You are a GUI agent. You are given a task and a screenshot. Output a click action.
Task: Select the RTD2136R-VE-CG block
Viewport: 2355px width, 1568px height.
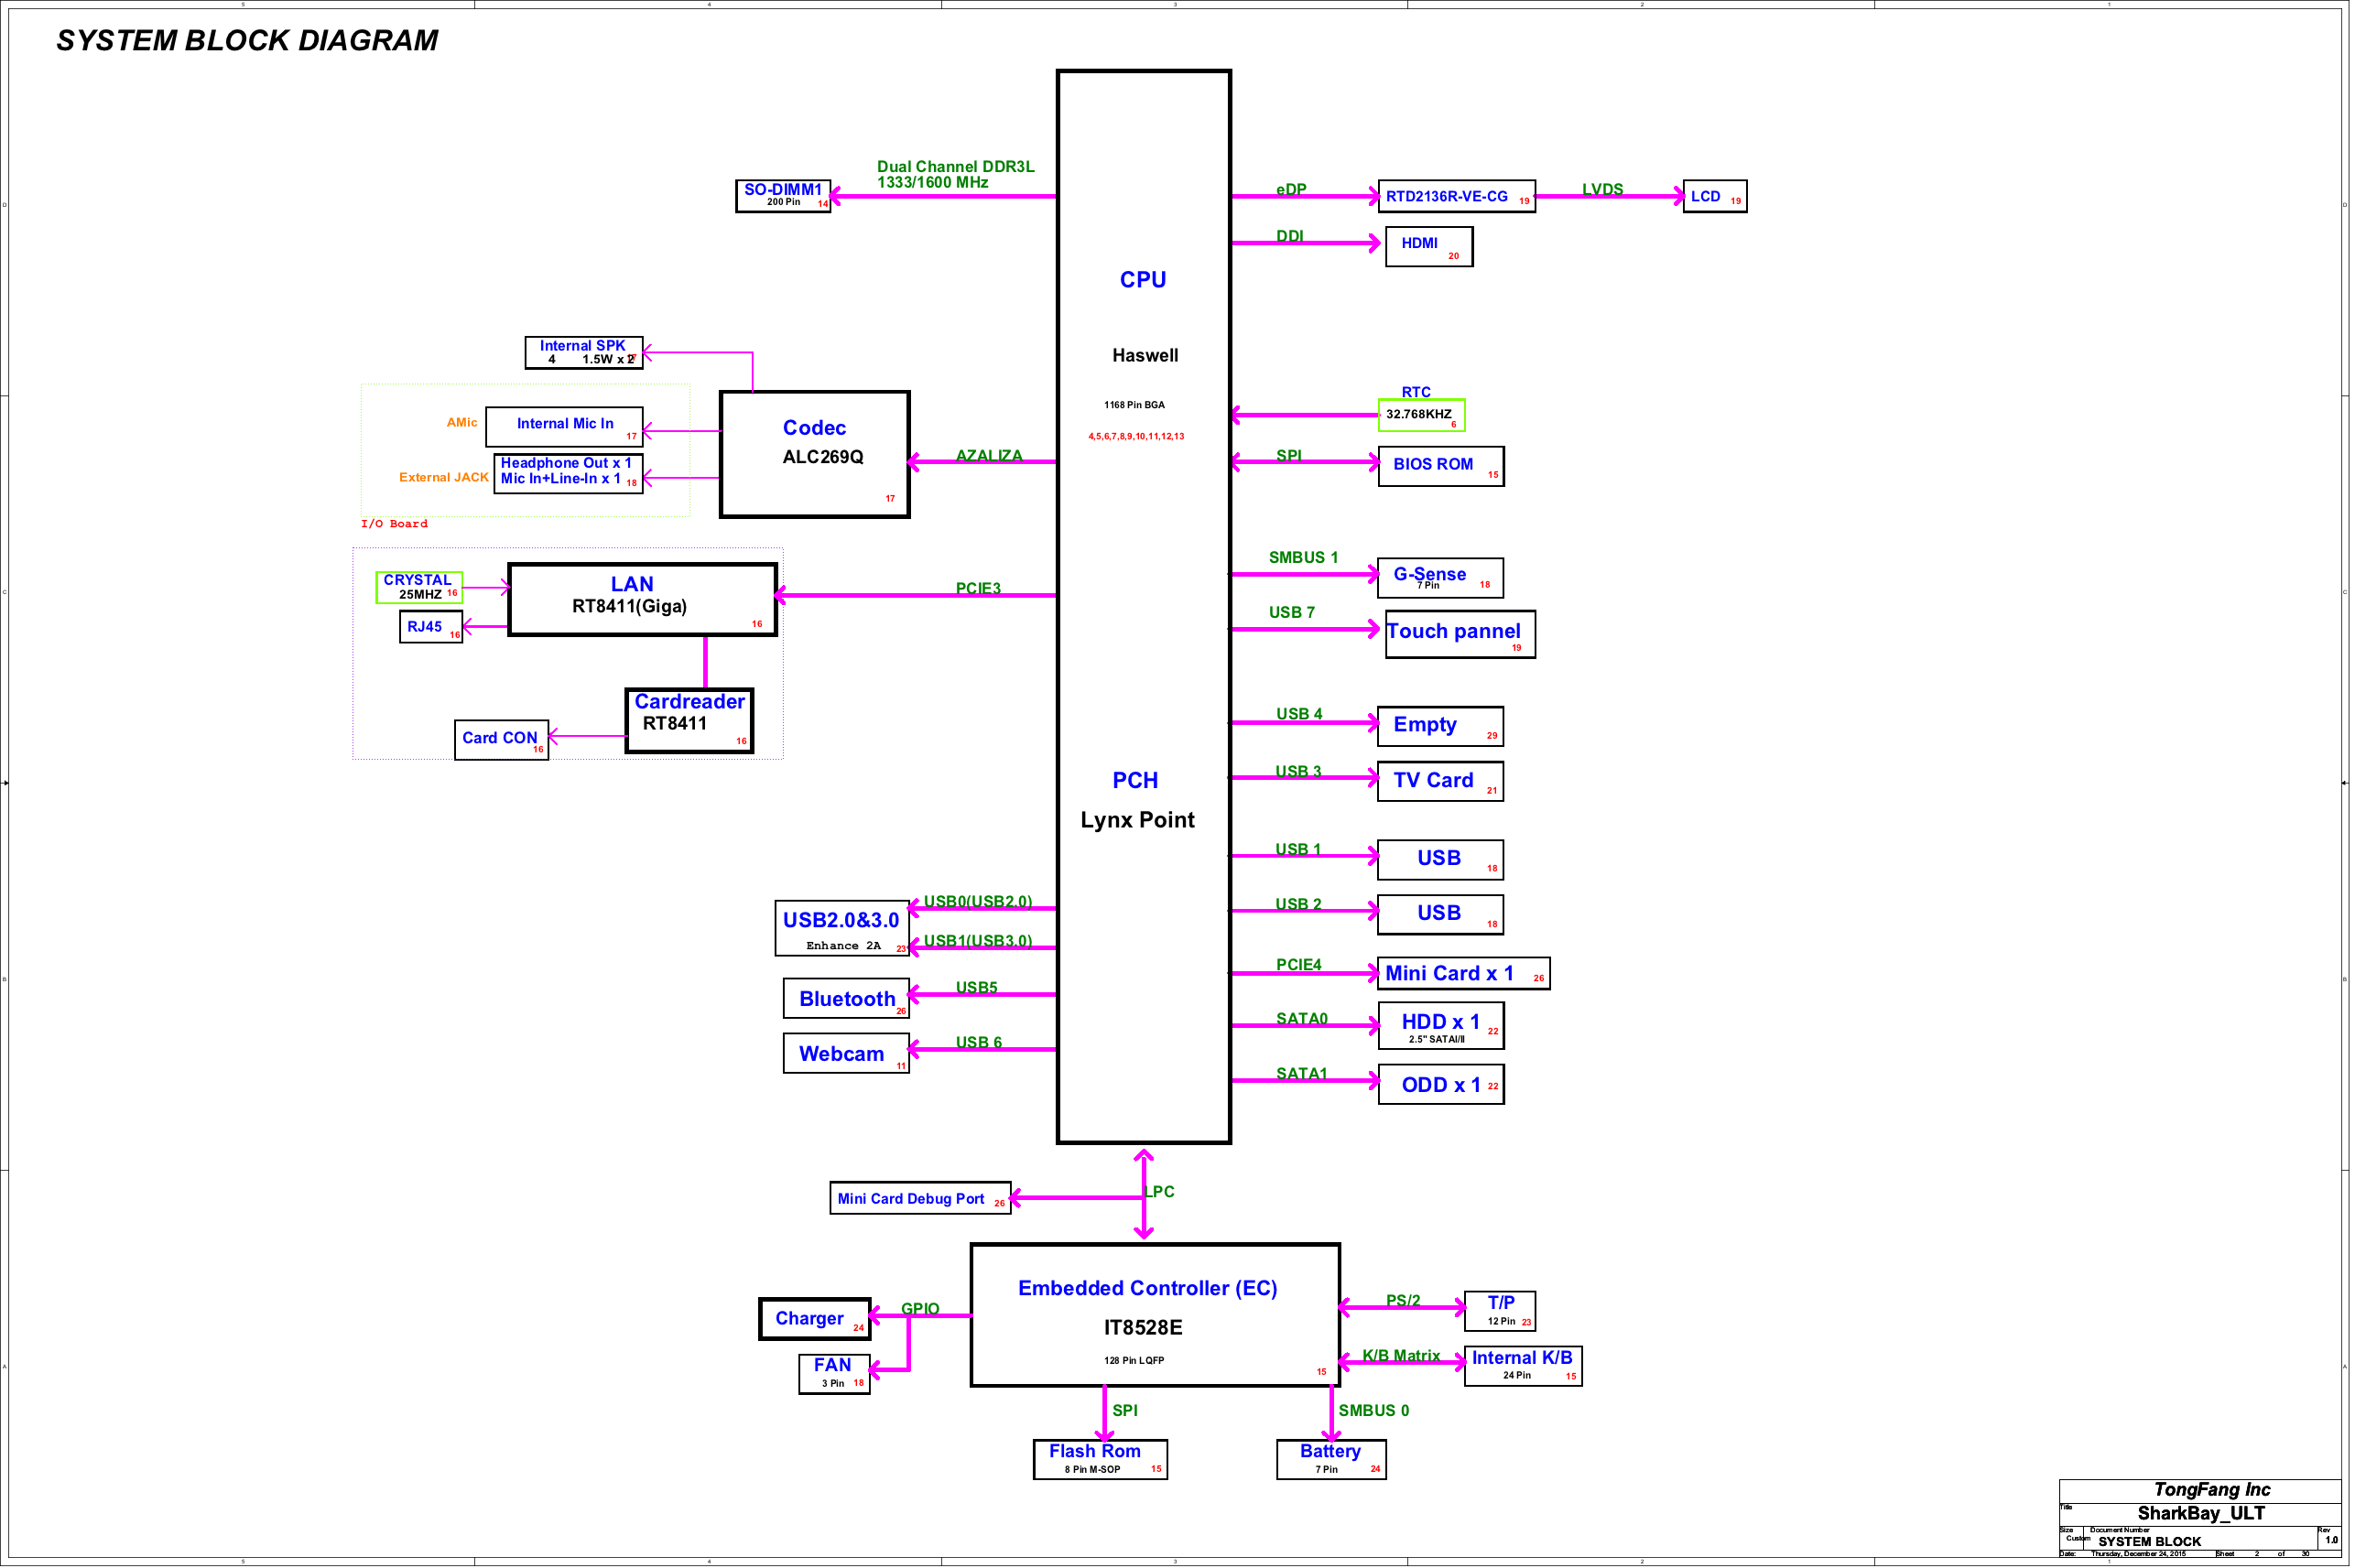pyautogui.click(x=1456, y=196)
